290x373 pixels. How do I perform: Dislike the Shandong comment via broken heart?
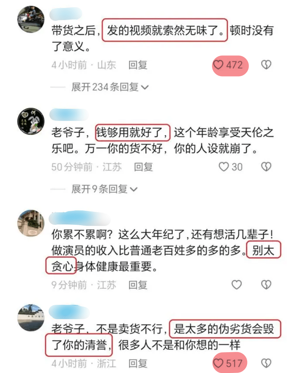click(266, 65)
